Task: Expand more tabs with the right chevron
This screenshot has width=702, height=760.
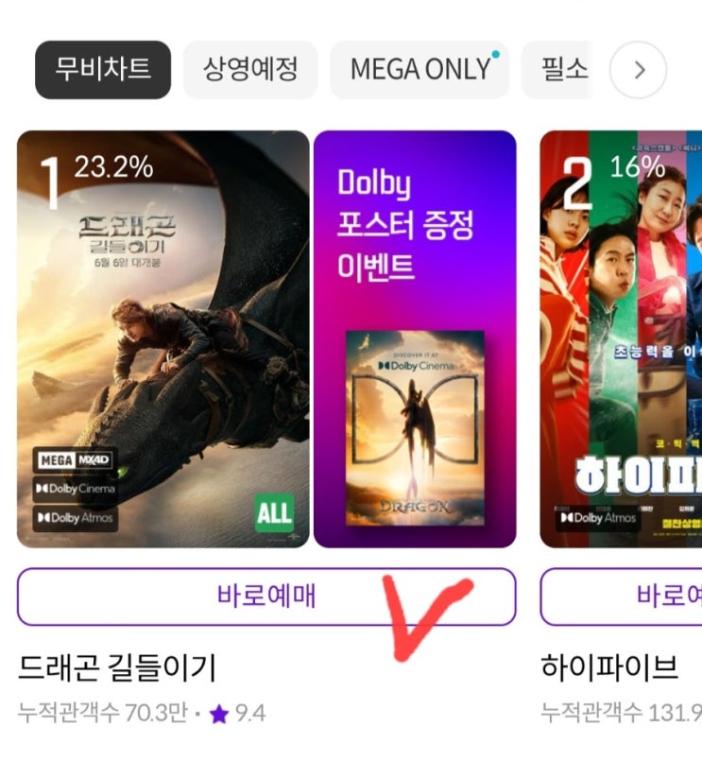Action: [x=639, y=70]
